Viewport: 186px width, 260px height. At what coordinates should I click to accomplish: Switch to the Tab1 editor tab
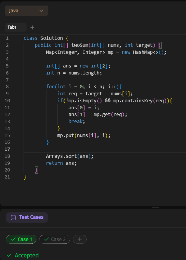point(15,27)
